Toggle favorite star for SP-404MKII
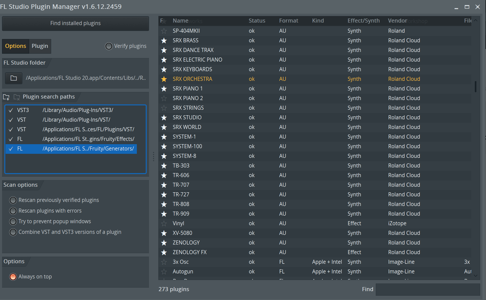 tap(164, 31)
